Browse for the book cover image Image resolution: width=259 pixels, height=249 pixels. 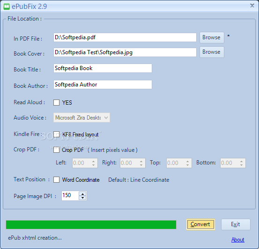[212, 52]
